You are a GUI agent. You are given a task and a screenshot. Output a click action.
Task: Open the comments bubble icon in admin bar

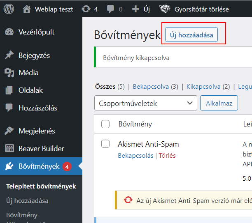tap(110, 9)
